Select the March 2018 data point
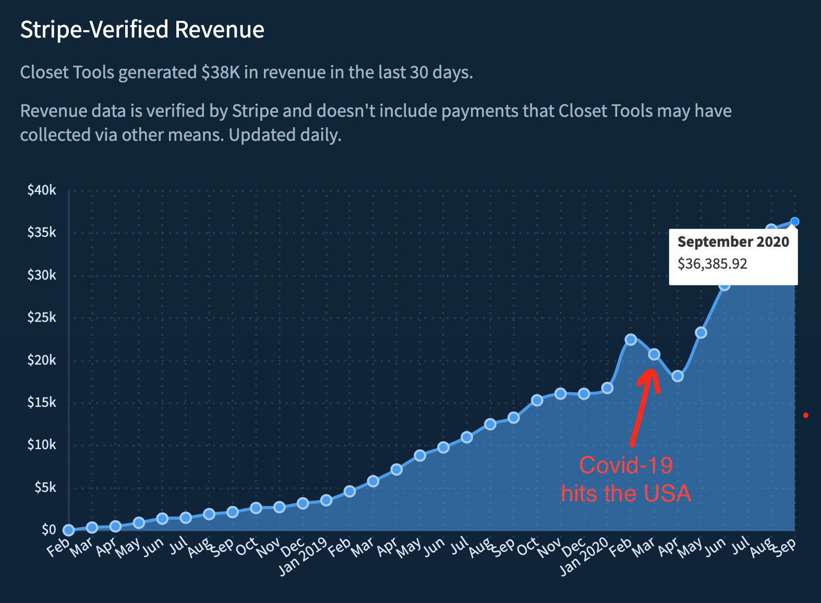This screenshot has height=603, width=821. (92, 527)
